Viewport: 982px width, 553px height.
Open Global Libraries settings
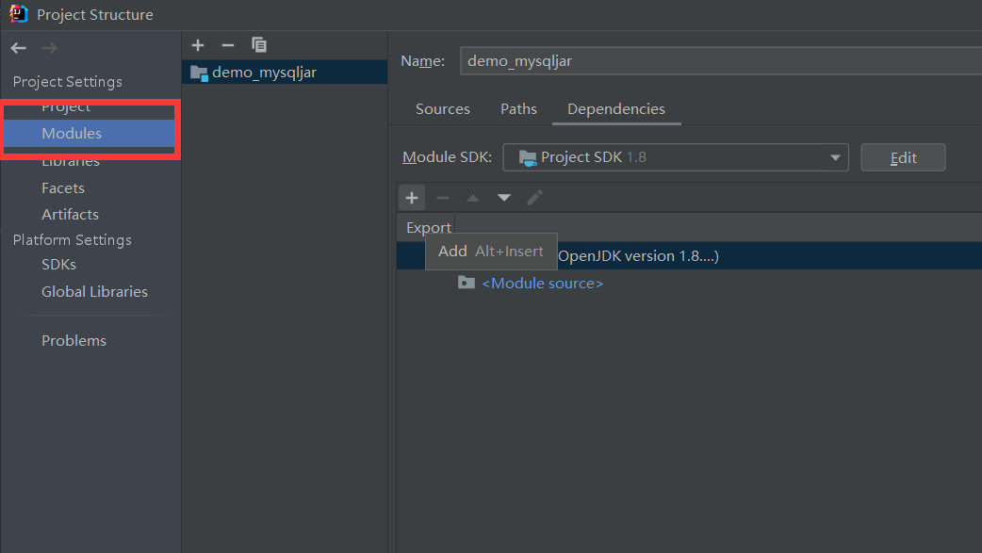click(x=94, y=292)
